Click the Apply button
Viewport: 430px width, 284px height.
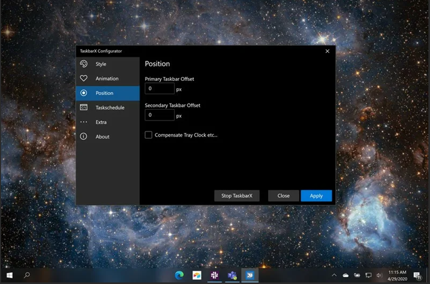coord(316,196)
